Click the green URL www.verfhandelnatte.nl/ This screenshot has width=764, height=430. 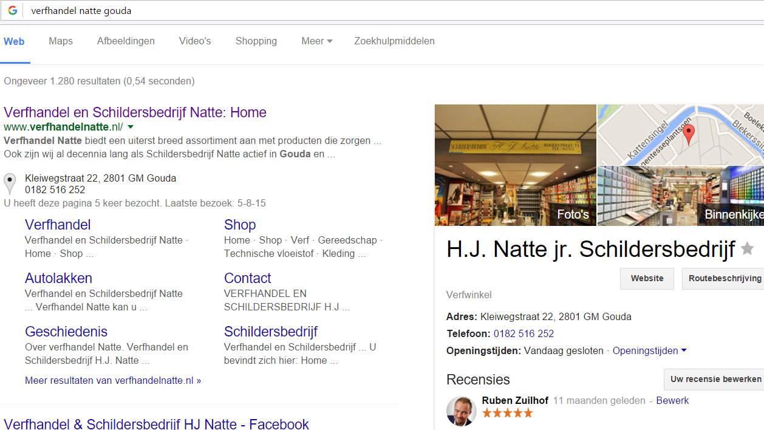pyautogui.click(x=63, y=127)
